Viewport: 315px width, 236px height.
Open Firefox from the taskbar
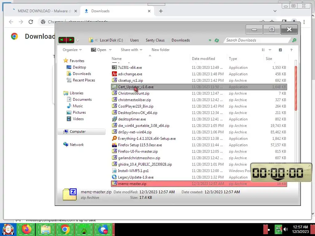click(26, 229)
